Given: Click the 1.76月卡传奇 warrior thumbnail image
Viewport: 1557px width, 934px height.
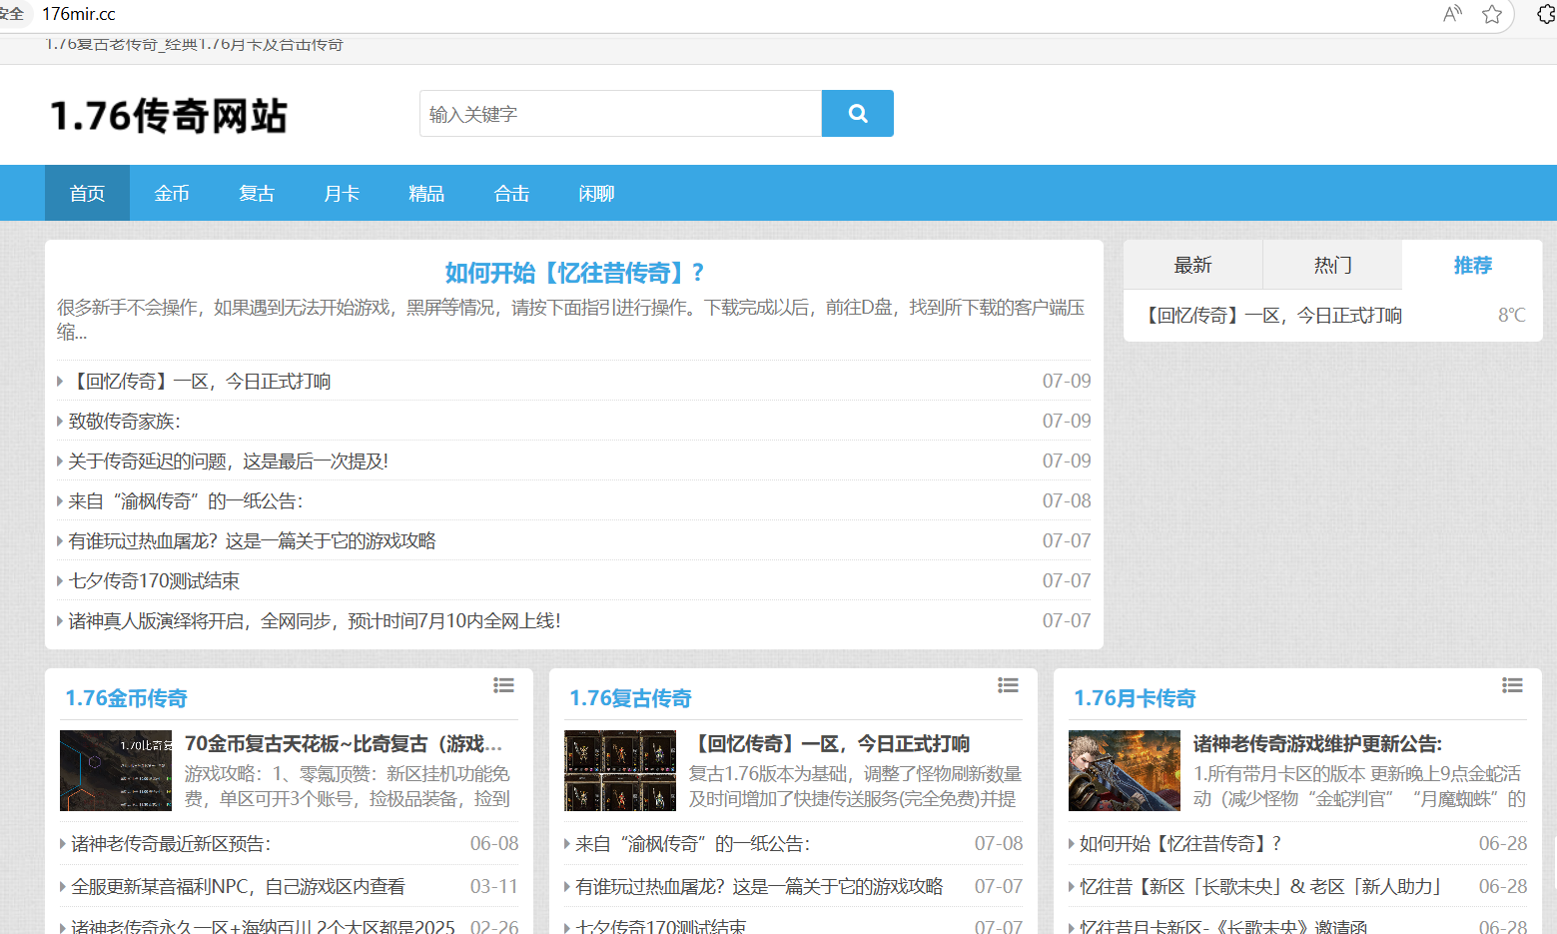Looking at the screenshot, I should point(1125,770).
